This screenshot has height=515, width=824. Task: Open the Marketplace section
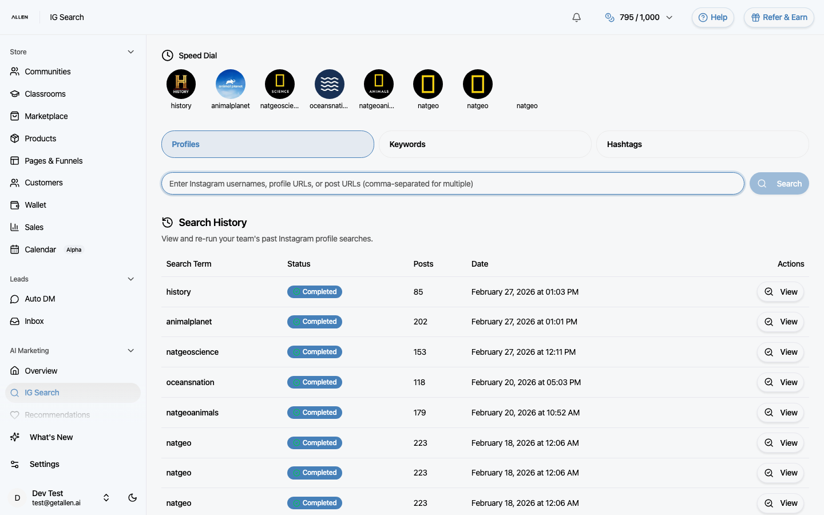[x=46, y=116]
